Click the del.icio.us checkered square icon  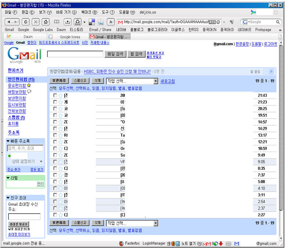(92, 22)
